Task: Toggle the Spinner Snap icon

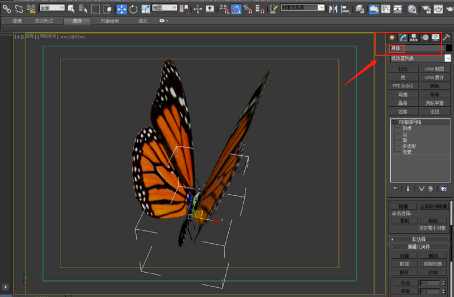Action: click(260, 9)
